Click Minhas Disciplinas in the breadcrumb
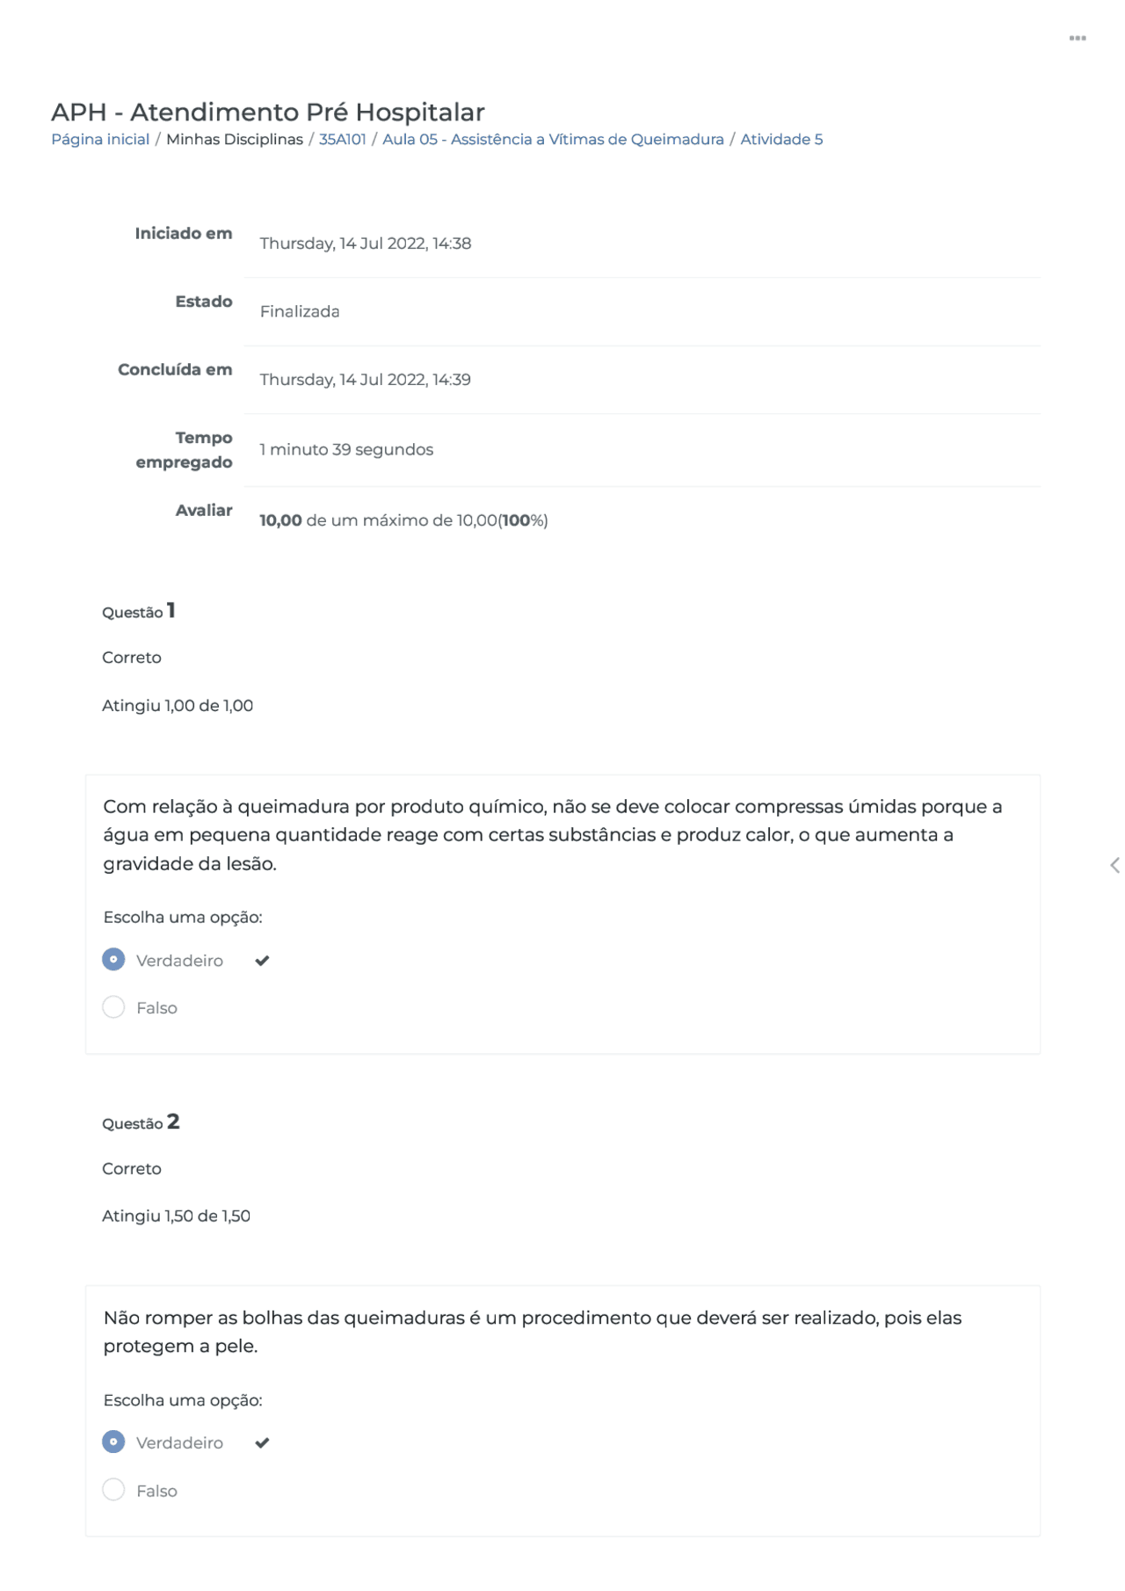This screenshot has height=1591, width=1125. [235, 139]
